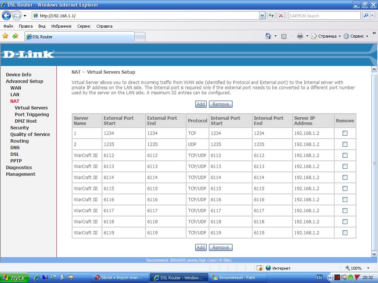Click the D-Link logo
Screen dimensions: 378x283
click(x=28, y=54)
